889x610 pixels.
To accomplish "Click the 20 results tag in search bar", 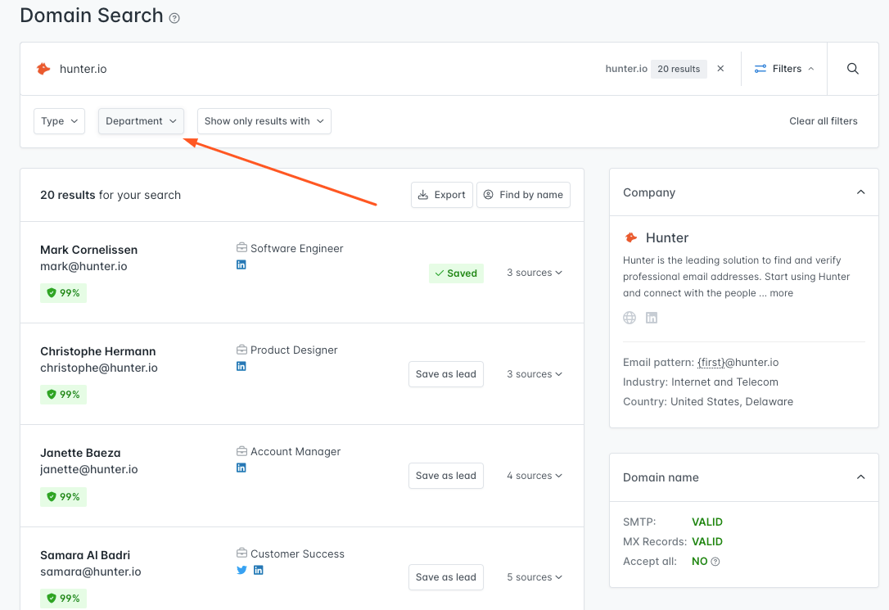I will click(x=679, y=69).
